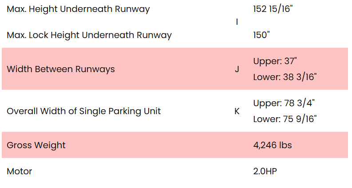Select the Upper: 78 3/4" overall width value
The image size is (352, 188).
[284, 103]
